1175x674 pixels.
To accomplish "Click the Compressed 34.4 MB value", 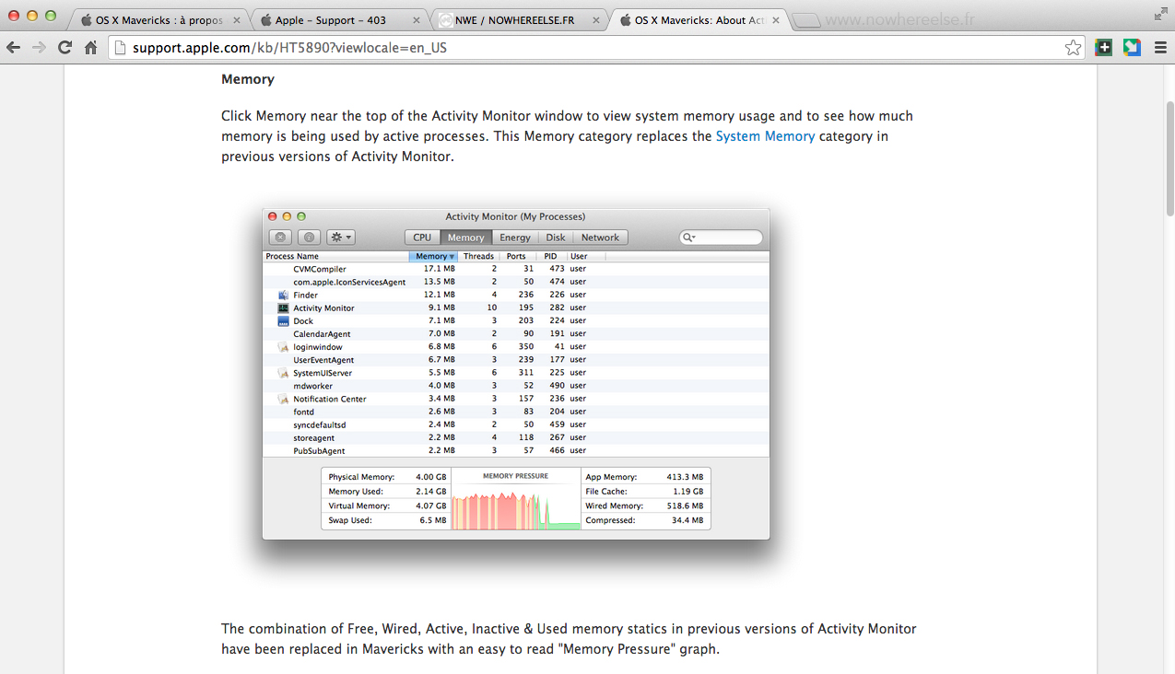I will point(687,520).
